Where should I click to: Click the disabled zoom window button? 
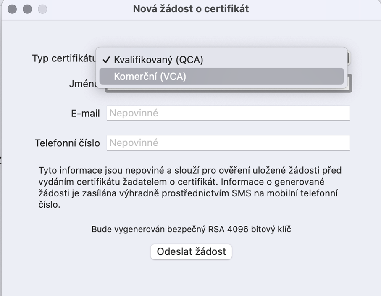tap(42, 9)
